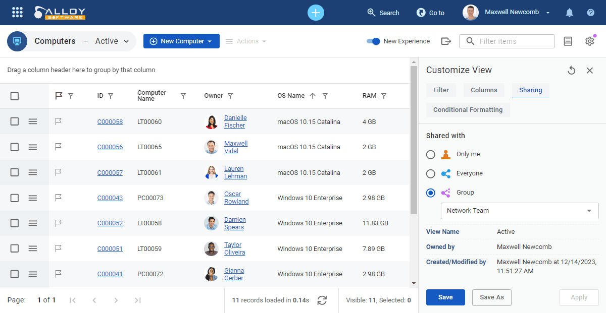Select checkbox for row C000057
This screenshot has width=606, height=313.
coord(15,172)
